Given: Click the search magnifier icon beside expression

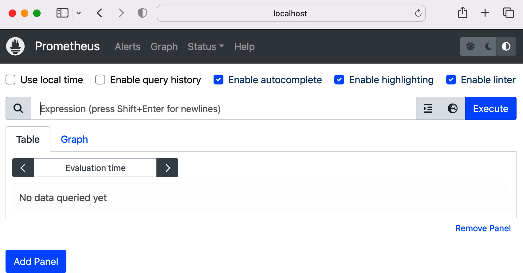Looking at the screenshot, I should coord(18,108).
